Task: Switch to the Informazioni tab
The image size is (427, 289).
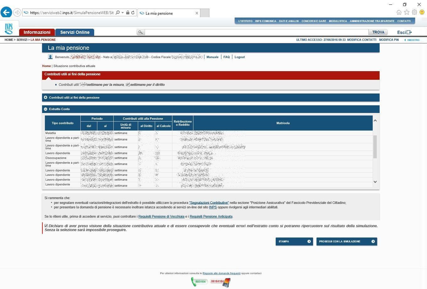Action: [37, 32]
